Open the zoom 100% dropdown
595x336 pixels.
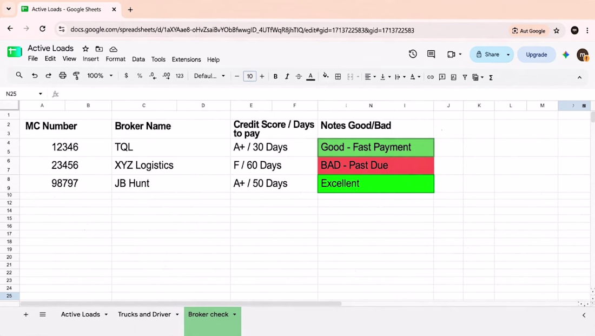pos(100,76)
